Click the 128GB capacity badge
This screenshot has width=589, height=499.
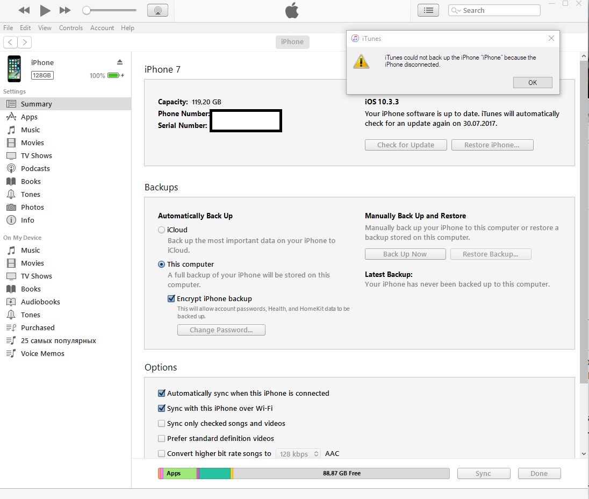[42, 75]
